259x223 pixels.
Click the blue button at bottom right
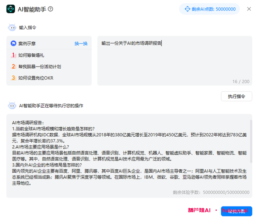[x=236, y=211]
